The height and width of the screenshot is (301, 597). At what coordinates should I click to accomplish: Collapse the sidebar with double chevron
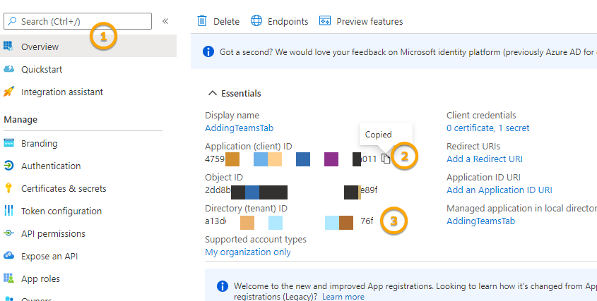(x=165, y=21)
